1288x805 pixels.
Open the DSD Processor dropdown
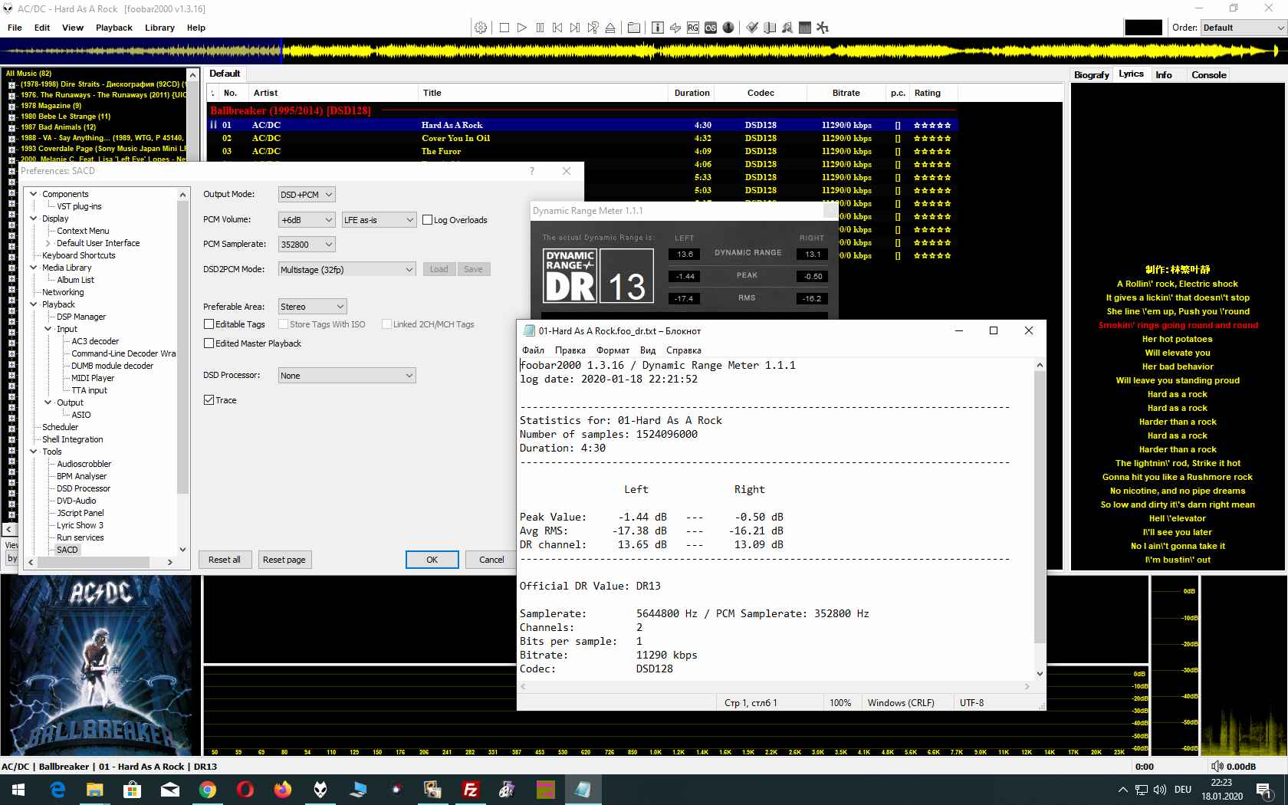pyautogui.click(x=347, y=376)
